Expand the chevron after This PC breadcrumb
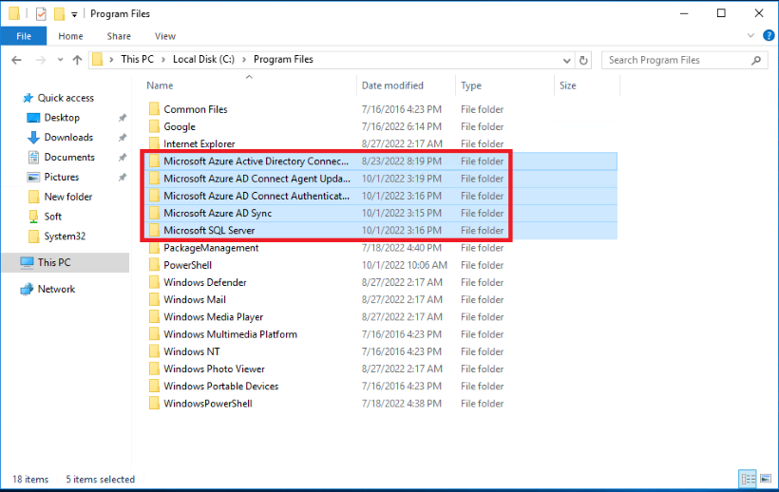 (163, 60)
